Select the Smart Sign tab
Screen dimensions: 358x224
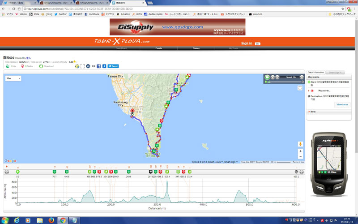[x=335, y=73]
